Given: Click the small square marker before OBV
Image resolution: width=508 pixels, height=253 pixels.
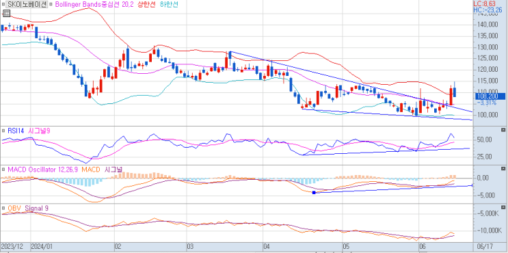Looking at the screenshot, I should click(3, 209).
